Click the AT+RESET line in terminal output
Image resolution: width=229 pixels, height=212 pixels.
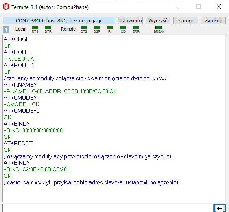[x=18, y=143]
